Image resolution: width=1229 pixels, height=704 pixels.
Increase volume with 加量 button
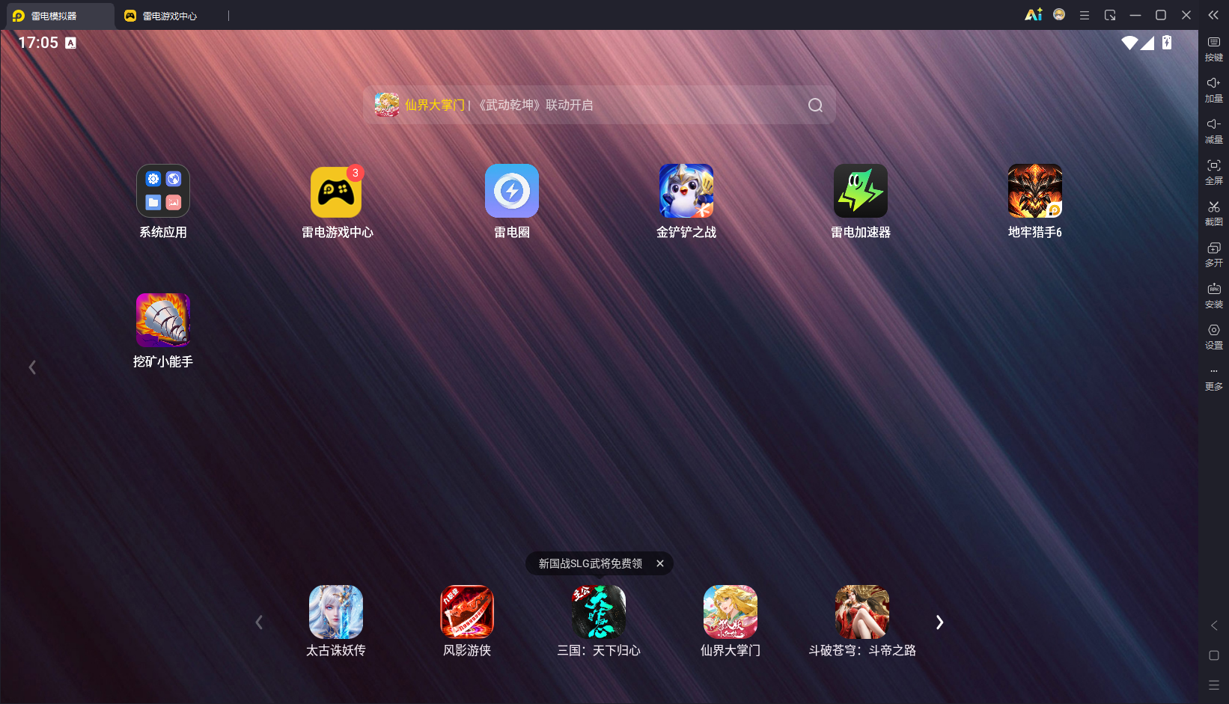tap(1214, 91)
